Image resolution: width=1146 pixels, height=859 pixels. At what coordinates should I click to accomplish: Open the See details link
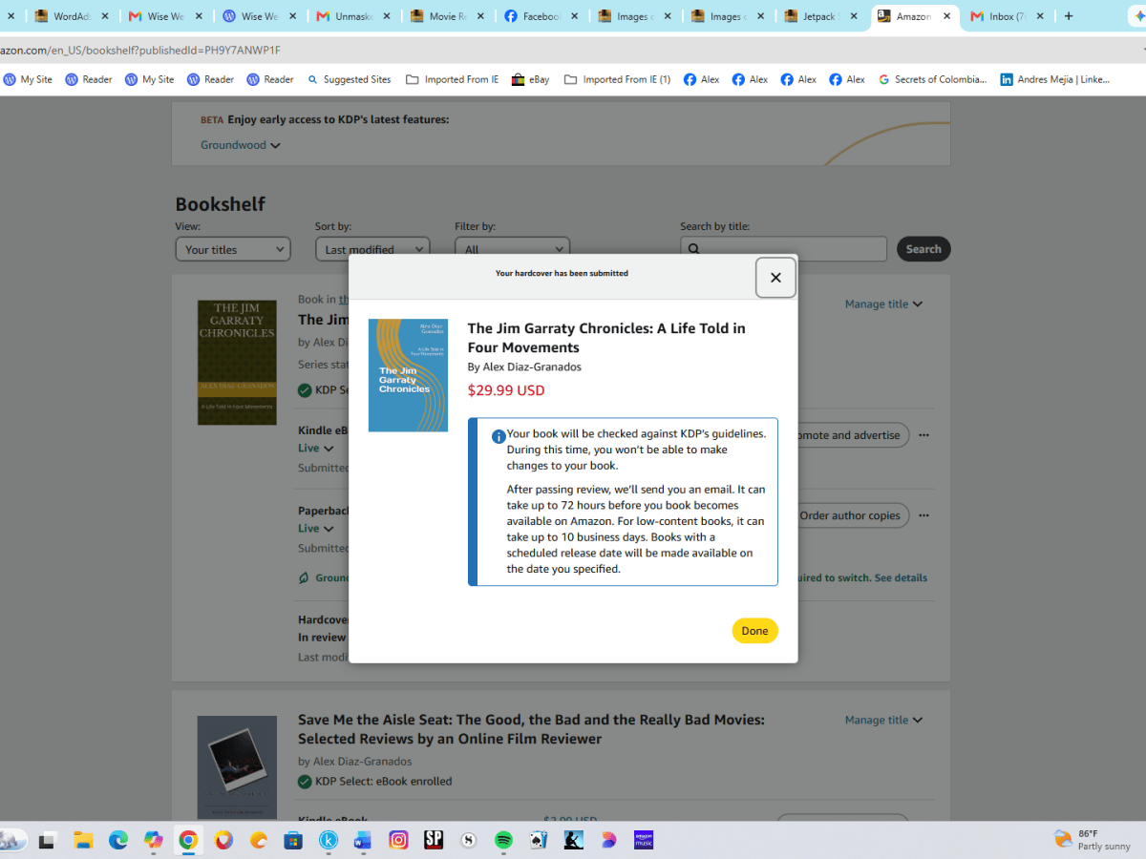click(x=901, y=577)
